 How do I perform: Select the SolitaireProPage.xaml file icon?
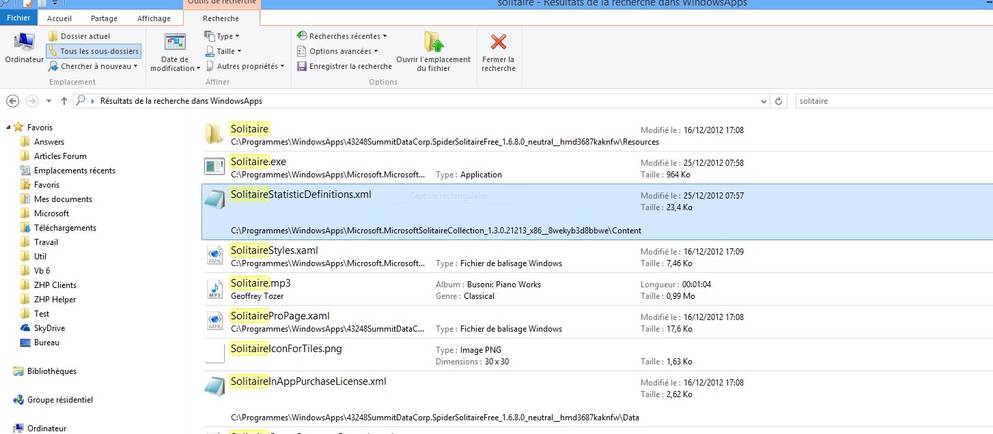[214, 321]
